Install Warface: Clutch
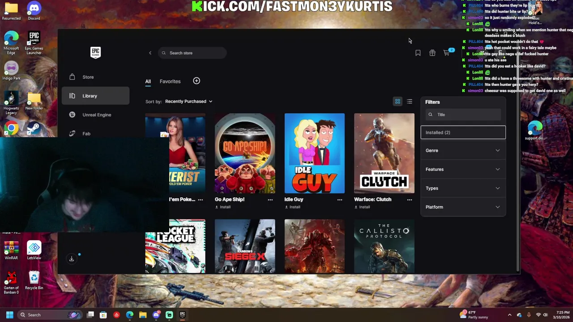This screenshot has height=322, width=573. click(362, 207)
